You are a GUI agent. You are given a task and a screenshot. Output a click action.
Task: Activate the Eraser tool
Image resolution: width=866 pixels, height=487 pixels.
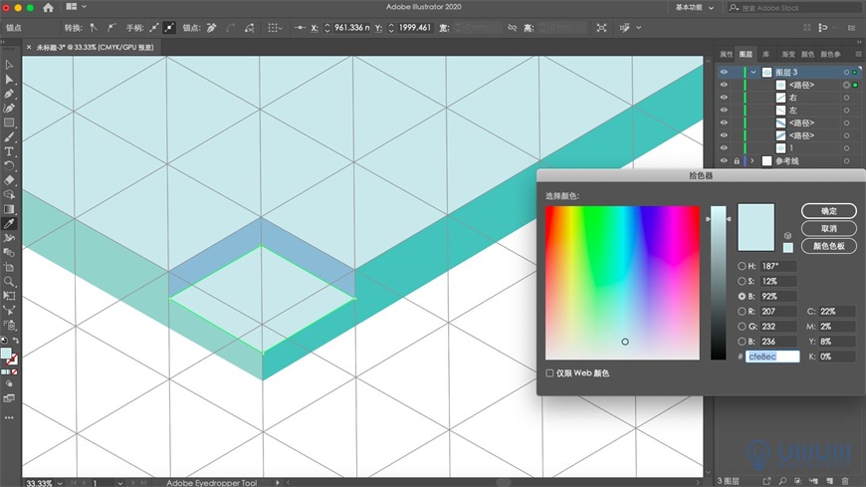click(9, 180)
